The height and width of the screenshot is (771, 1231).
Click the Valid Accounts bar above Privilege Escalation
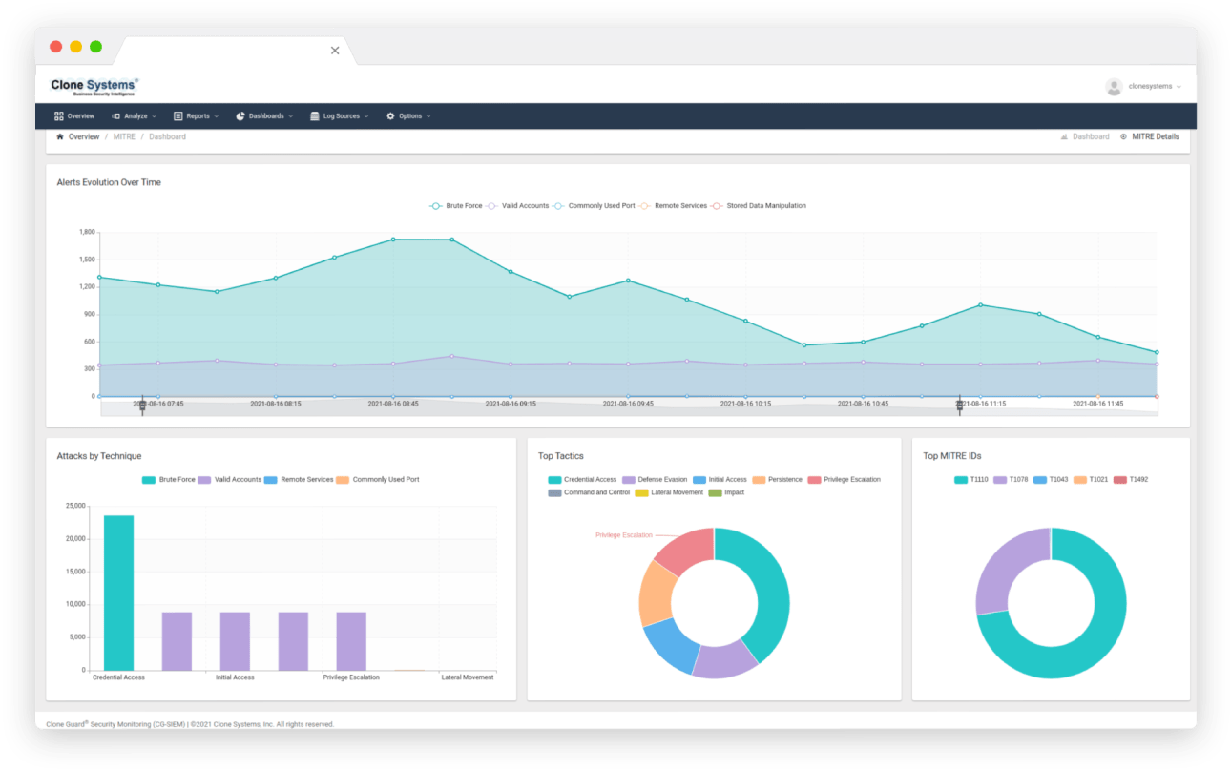coord(351,641)
